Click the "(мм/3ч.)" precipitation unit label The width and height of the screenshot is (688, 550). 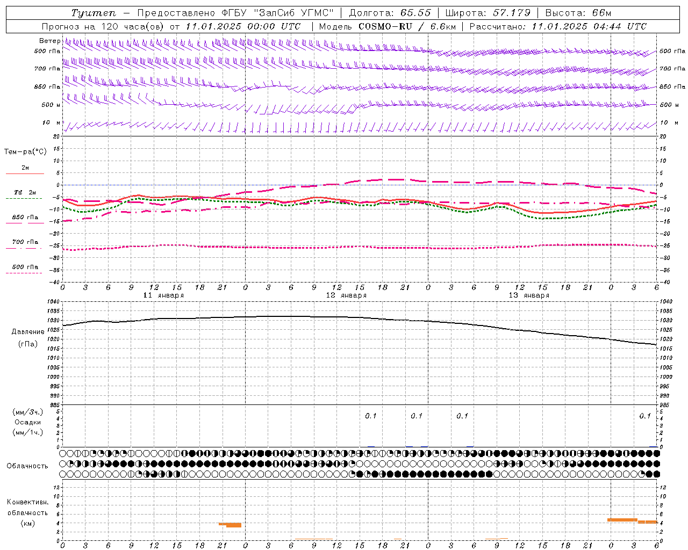click(x=28, y=412)
